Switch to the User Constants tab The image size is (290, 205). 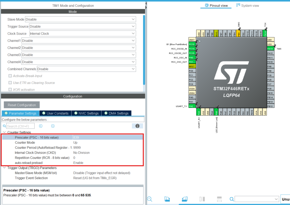coord(55,113)
